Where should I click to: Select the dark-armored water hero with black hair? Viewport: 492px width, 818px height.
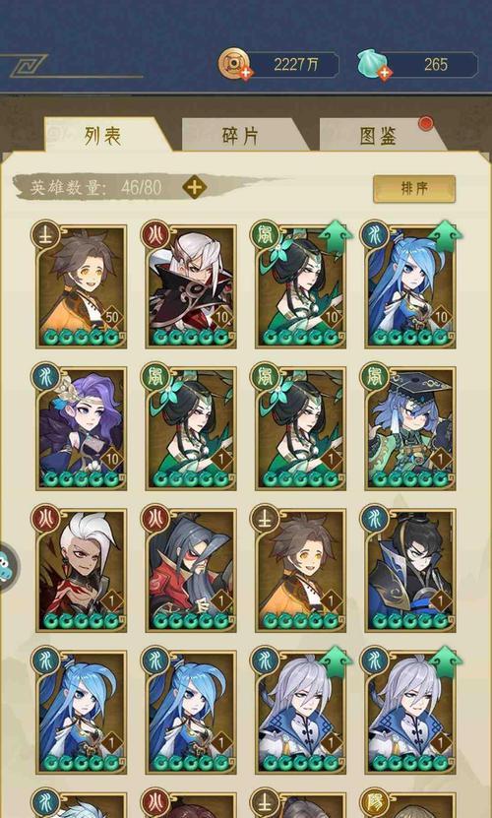click(410, 570)
